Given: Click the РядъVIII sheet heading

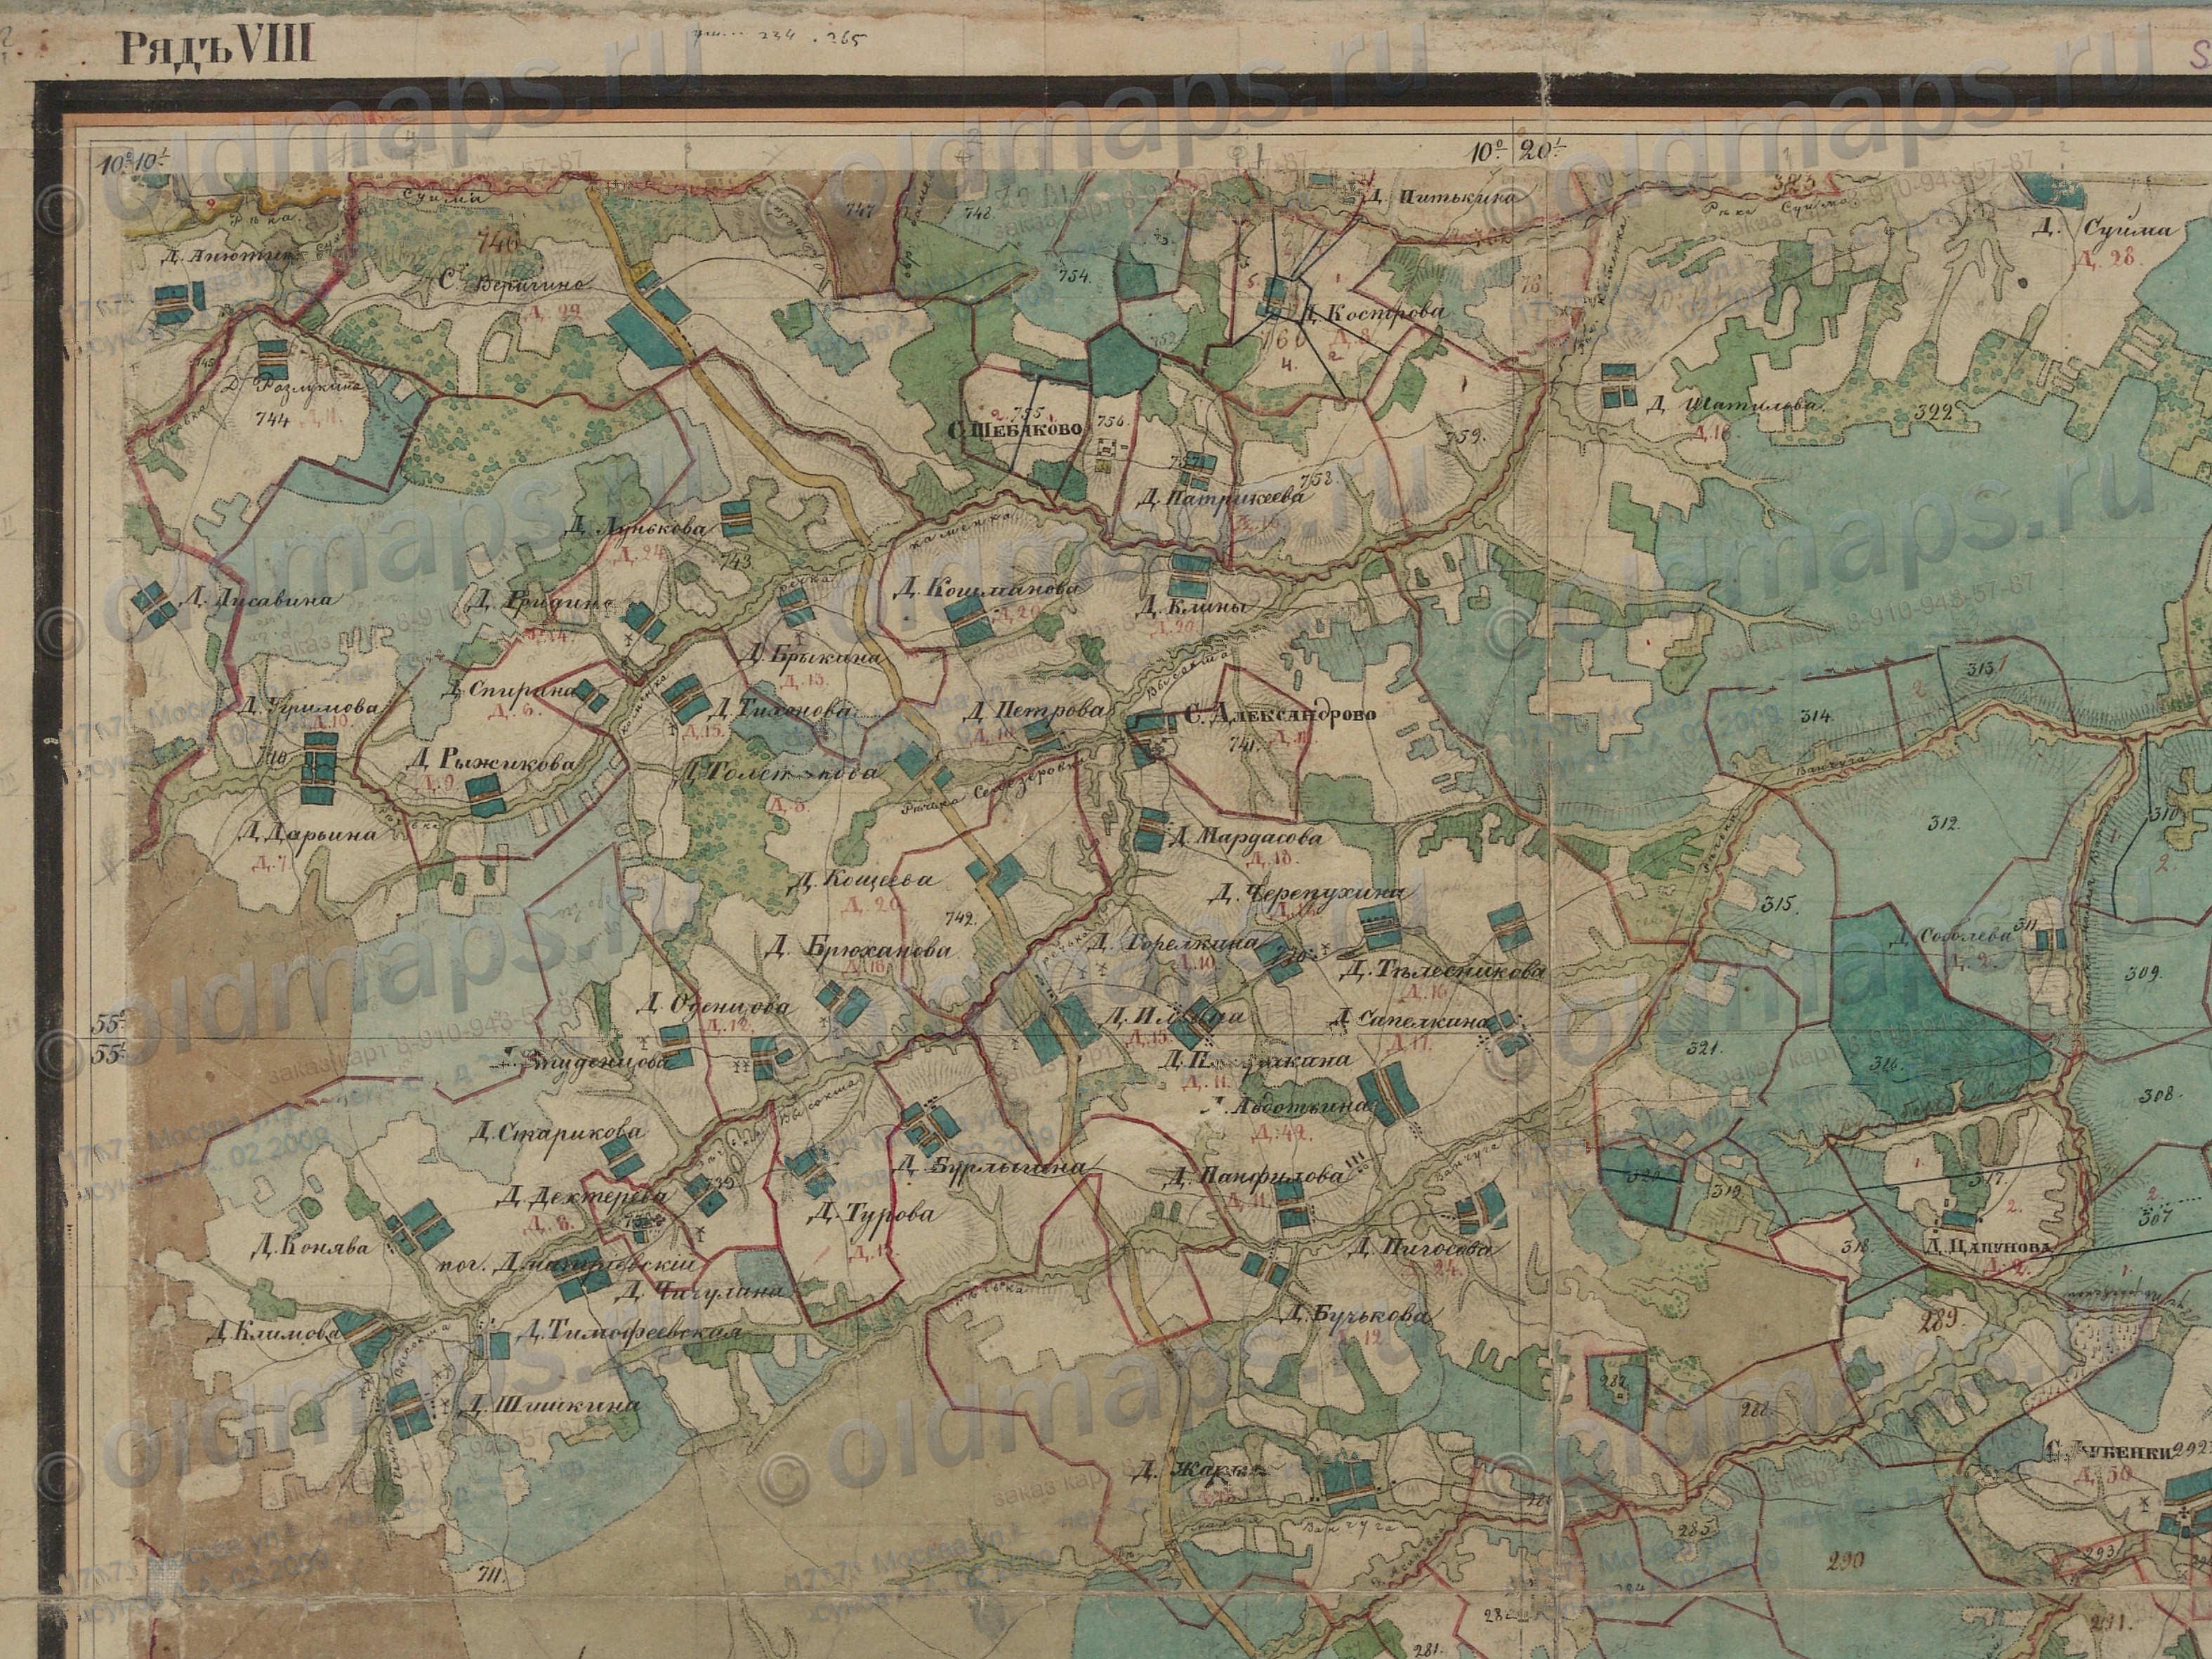Looking at the screenshot, I should (216, 47).
